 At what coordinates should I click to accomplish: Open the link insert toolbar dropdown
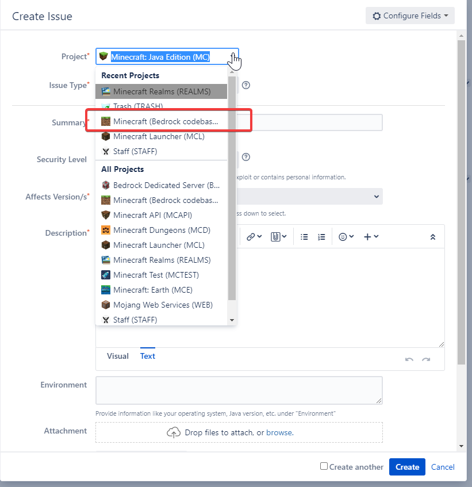pos(254,237)
